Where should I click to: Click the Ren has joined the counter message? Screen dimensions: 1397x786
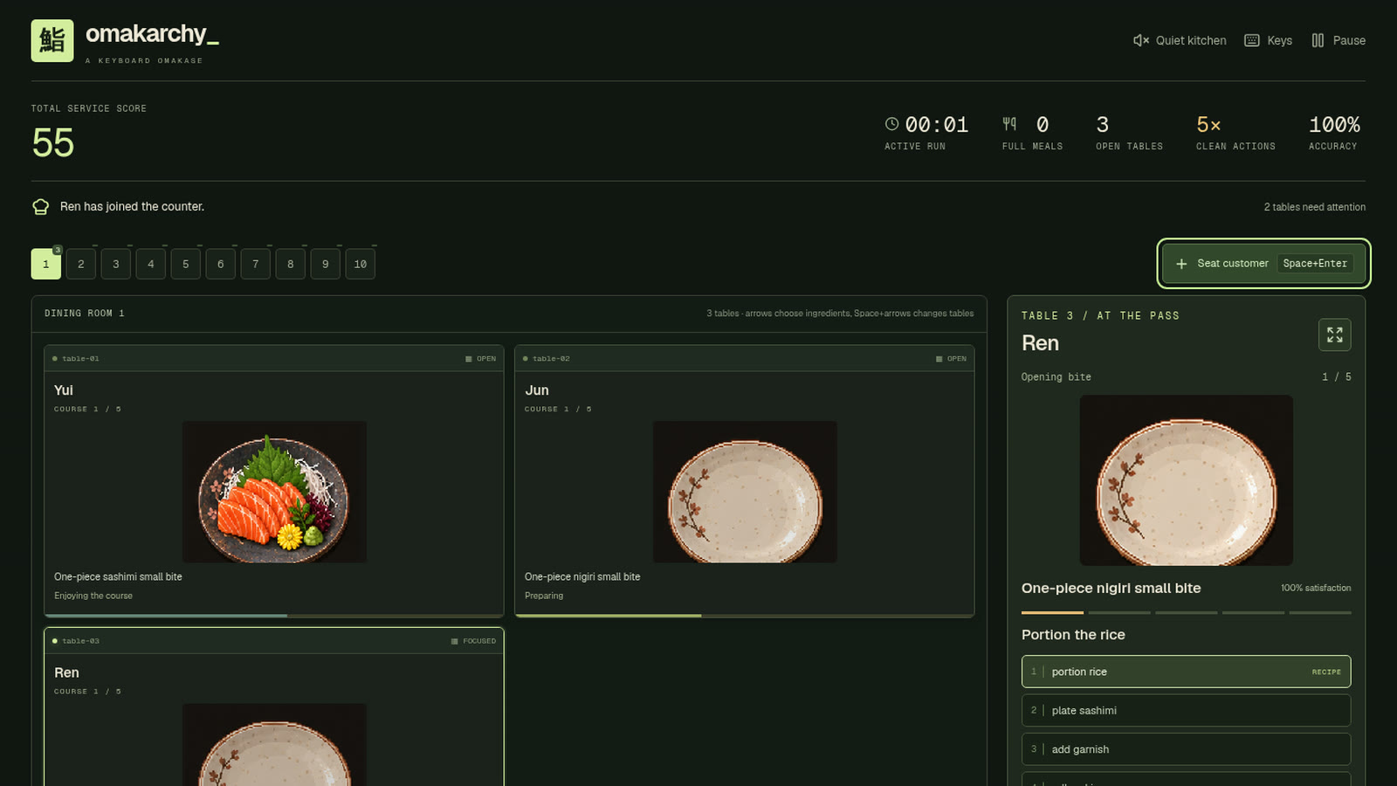pyautogui.click(x=132, y=207)
